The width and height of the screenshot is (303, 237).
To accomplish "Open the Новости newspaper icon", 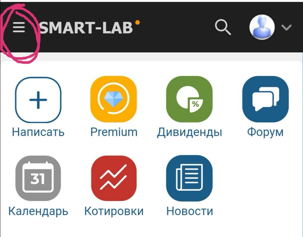I will tap(189, 178).
